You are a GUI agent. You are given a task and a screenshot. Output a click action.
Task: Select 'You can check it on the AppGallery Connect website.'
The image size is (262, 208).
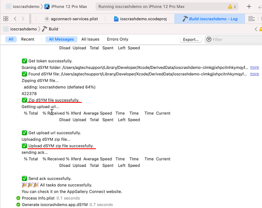[x=72, y=191]
